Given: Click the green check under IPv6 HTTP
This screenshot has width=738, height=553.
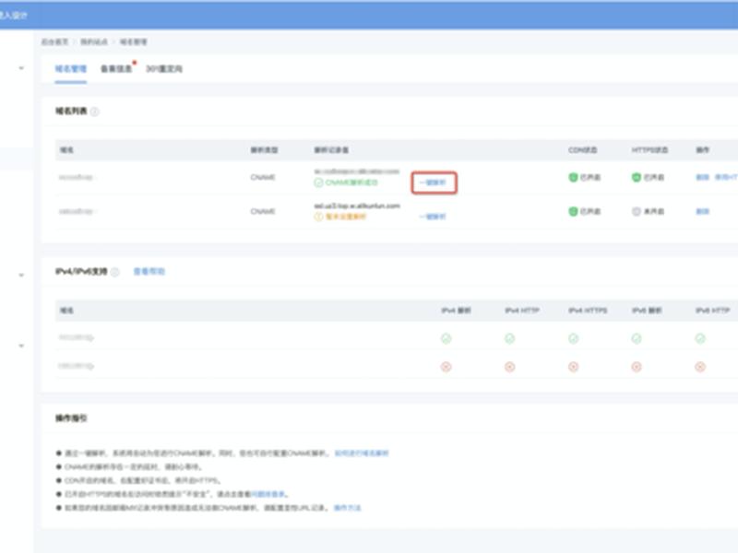Looking at the screenshot, I should (x=700, y=338).
